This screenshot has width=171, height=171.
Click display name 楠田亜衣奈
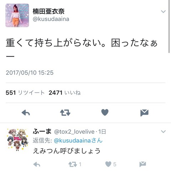(48, 11)
